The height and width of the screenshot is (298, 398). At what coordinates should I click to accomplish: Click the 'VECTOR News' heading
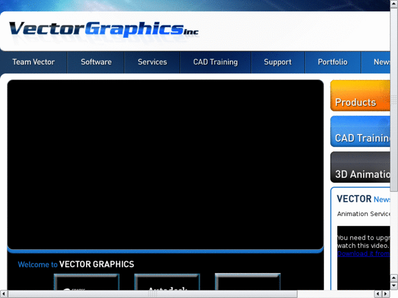(364, 199)
